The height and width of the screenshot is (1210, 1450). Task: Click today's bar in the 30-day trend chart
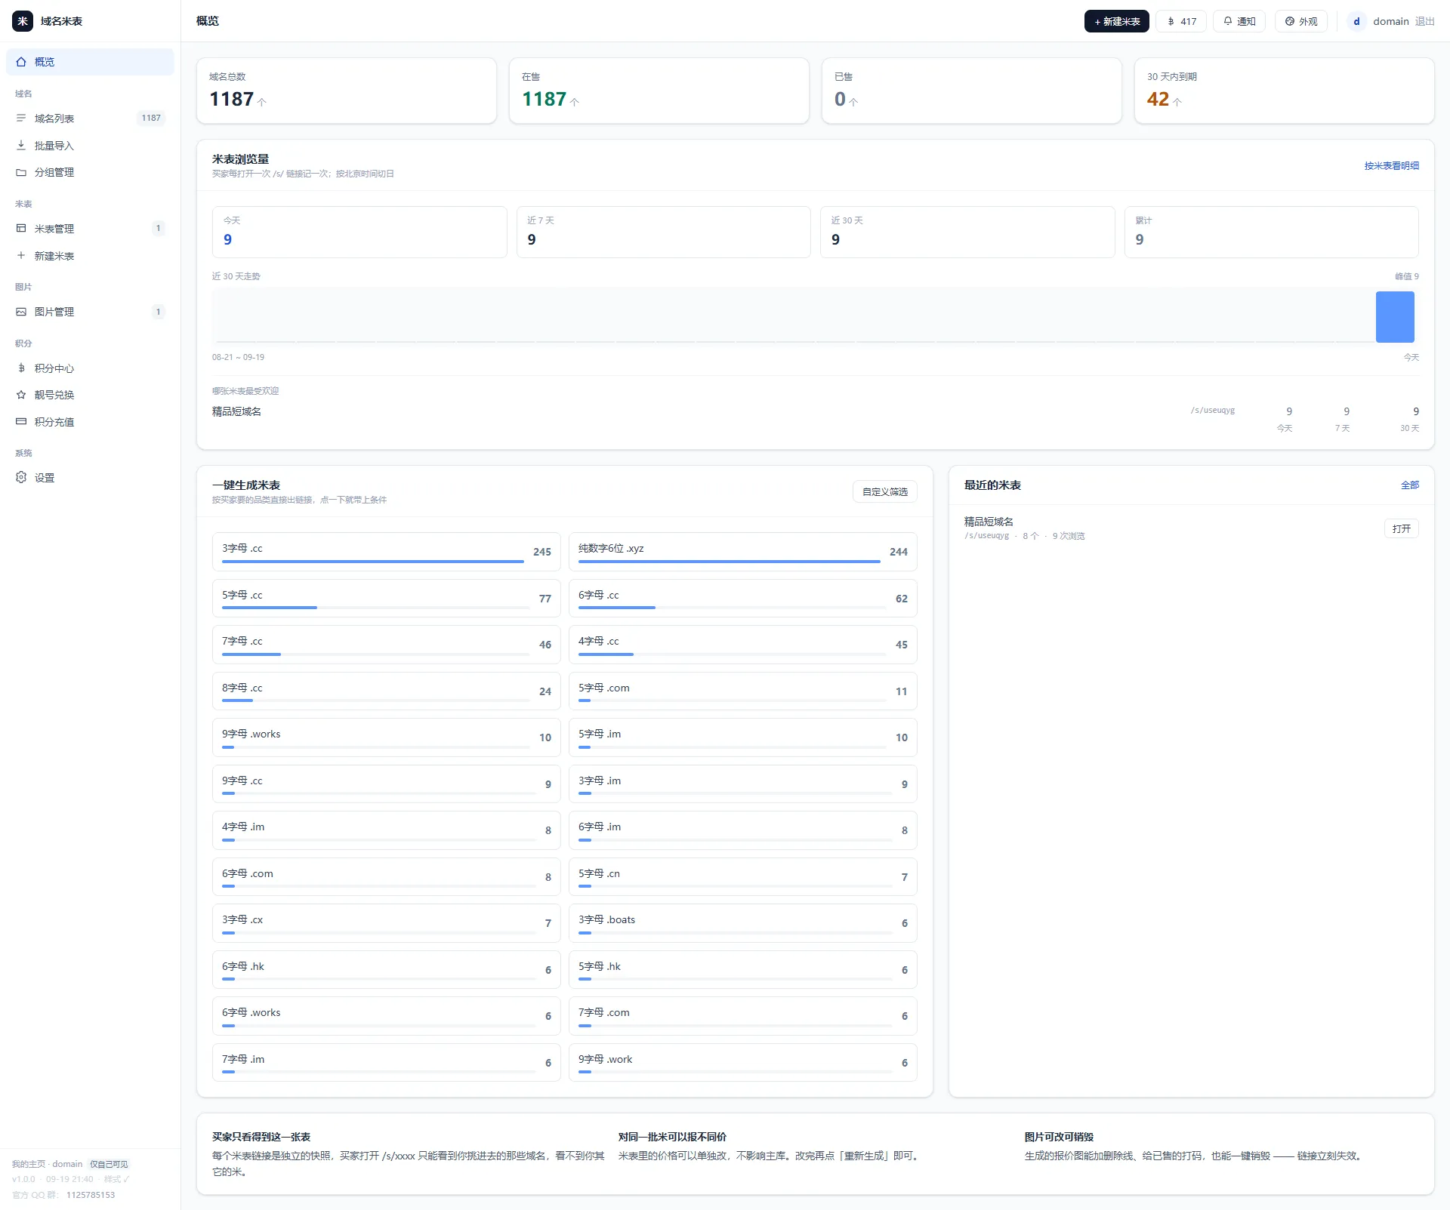1395,317
